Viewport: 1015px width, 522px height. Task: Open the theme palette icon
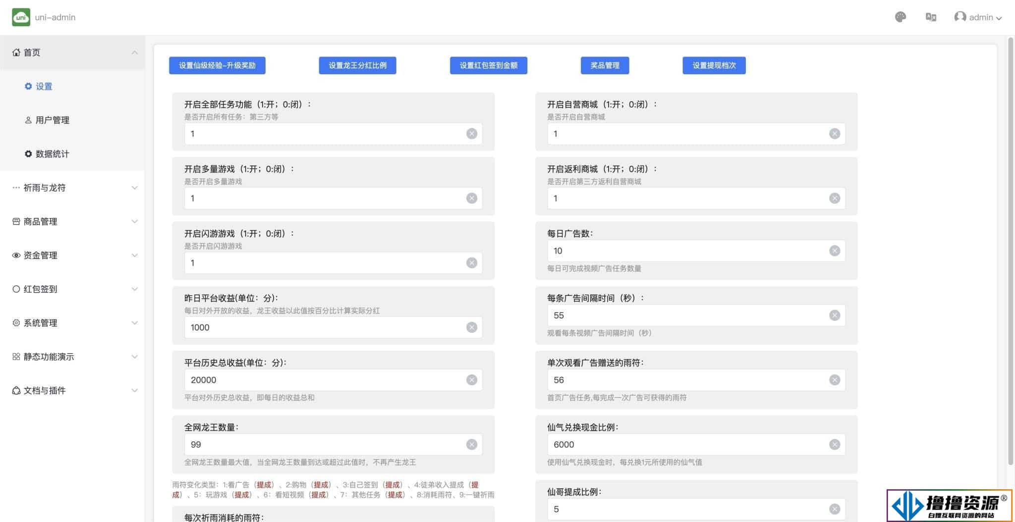[901, 17]
